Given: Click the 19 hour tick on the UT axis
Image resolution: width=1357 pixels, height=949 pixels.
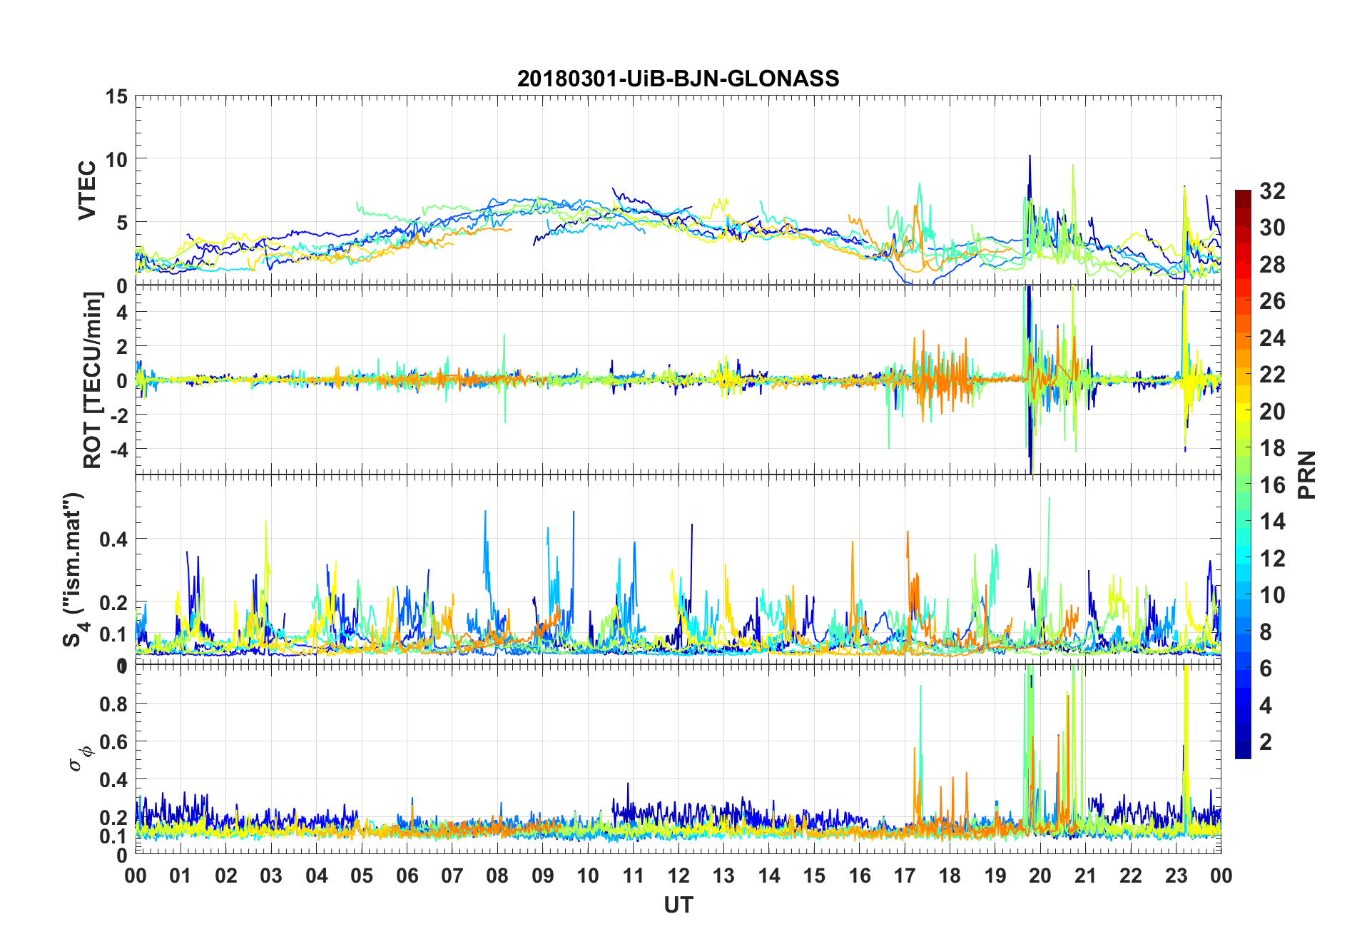Looking at the screenshot, I should (x=995, y=876).
